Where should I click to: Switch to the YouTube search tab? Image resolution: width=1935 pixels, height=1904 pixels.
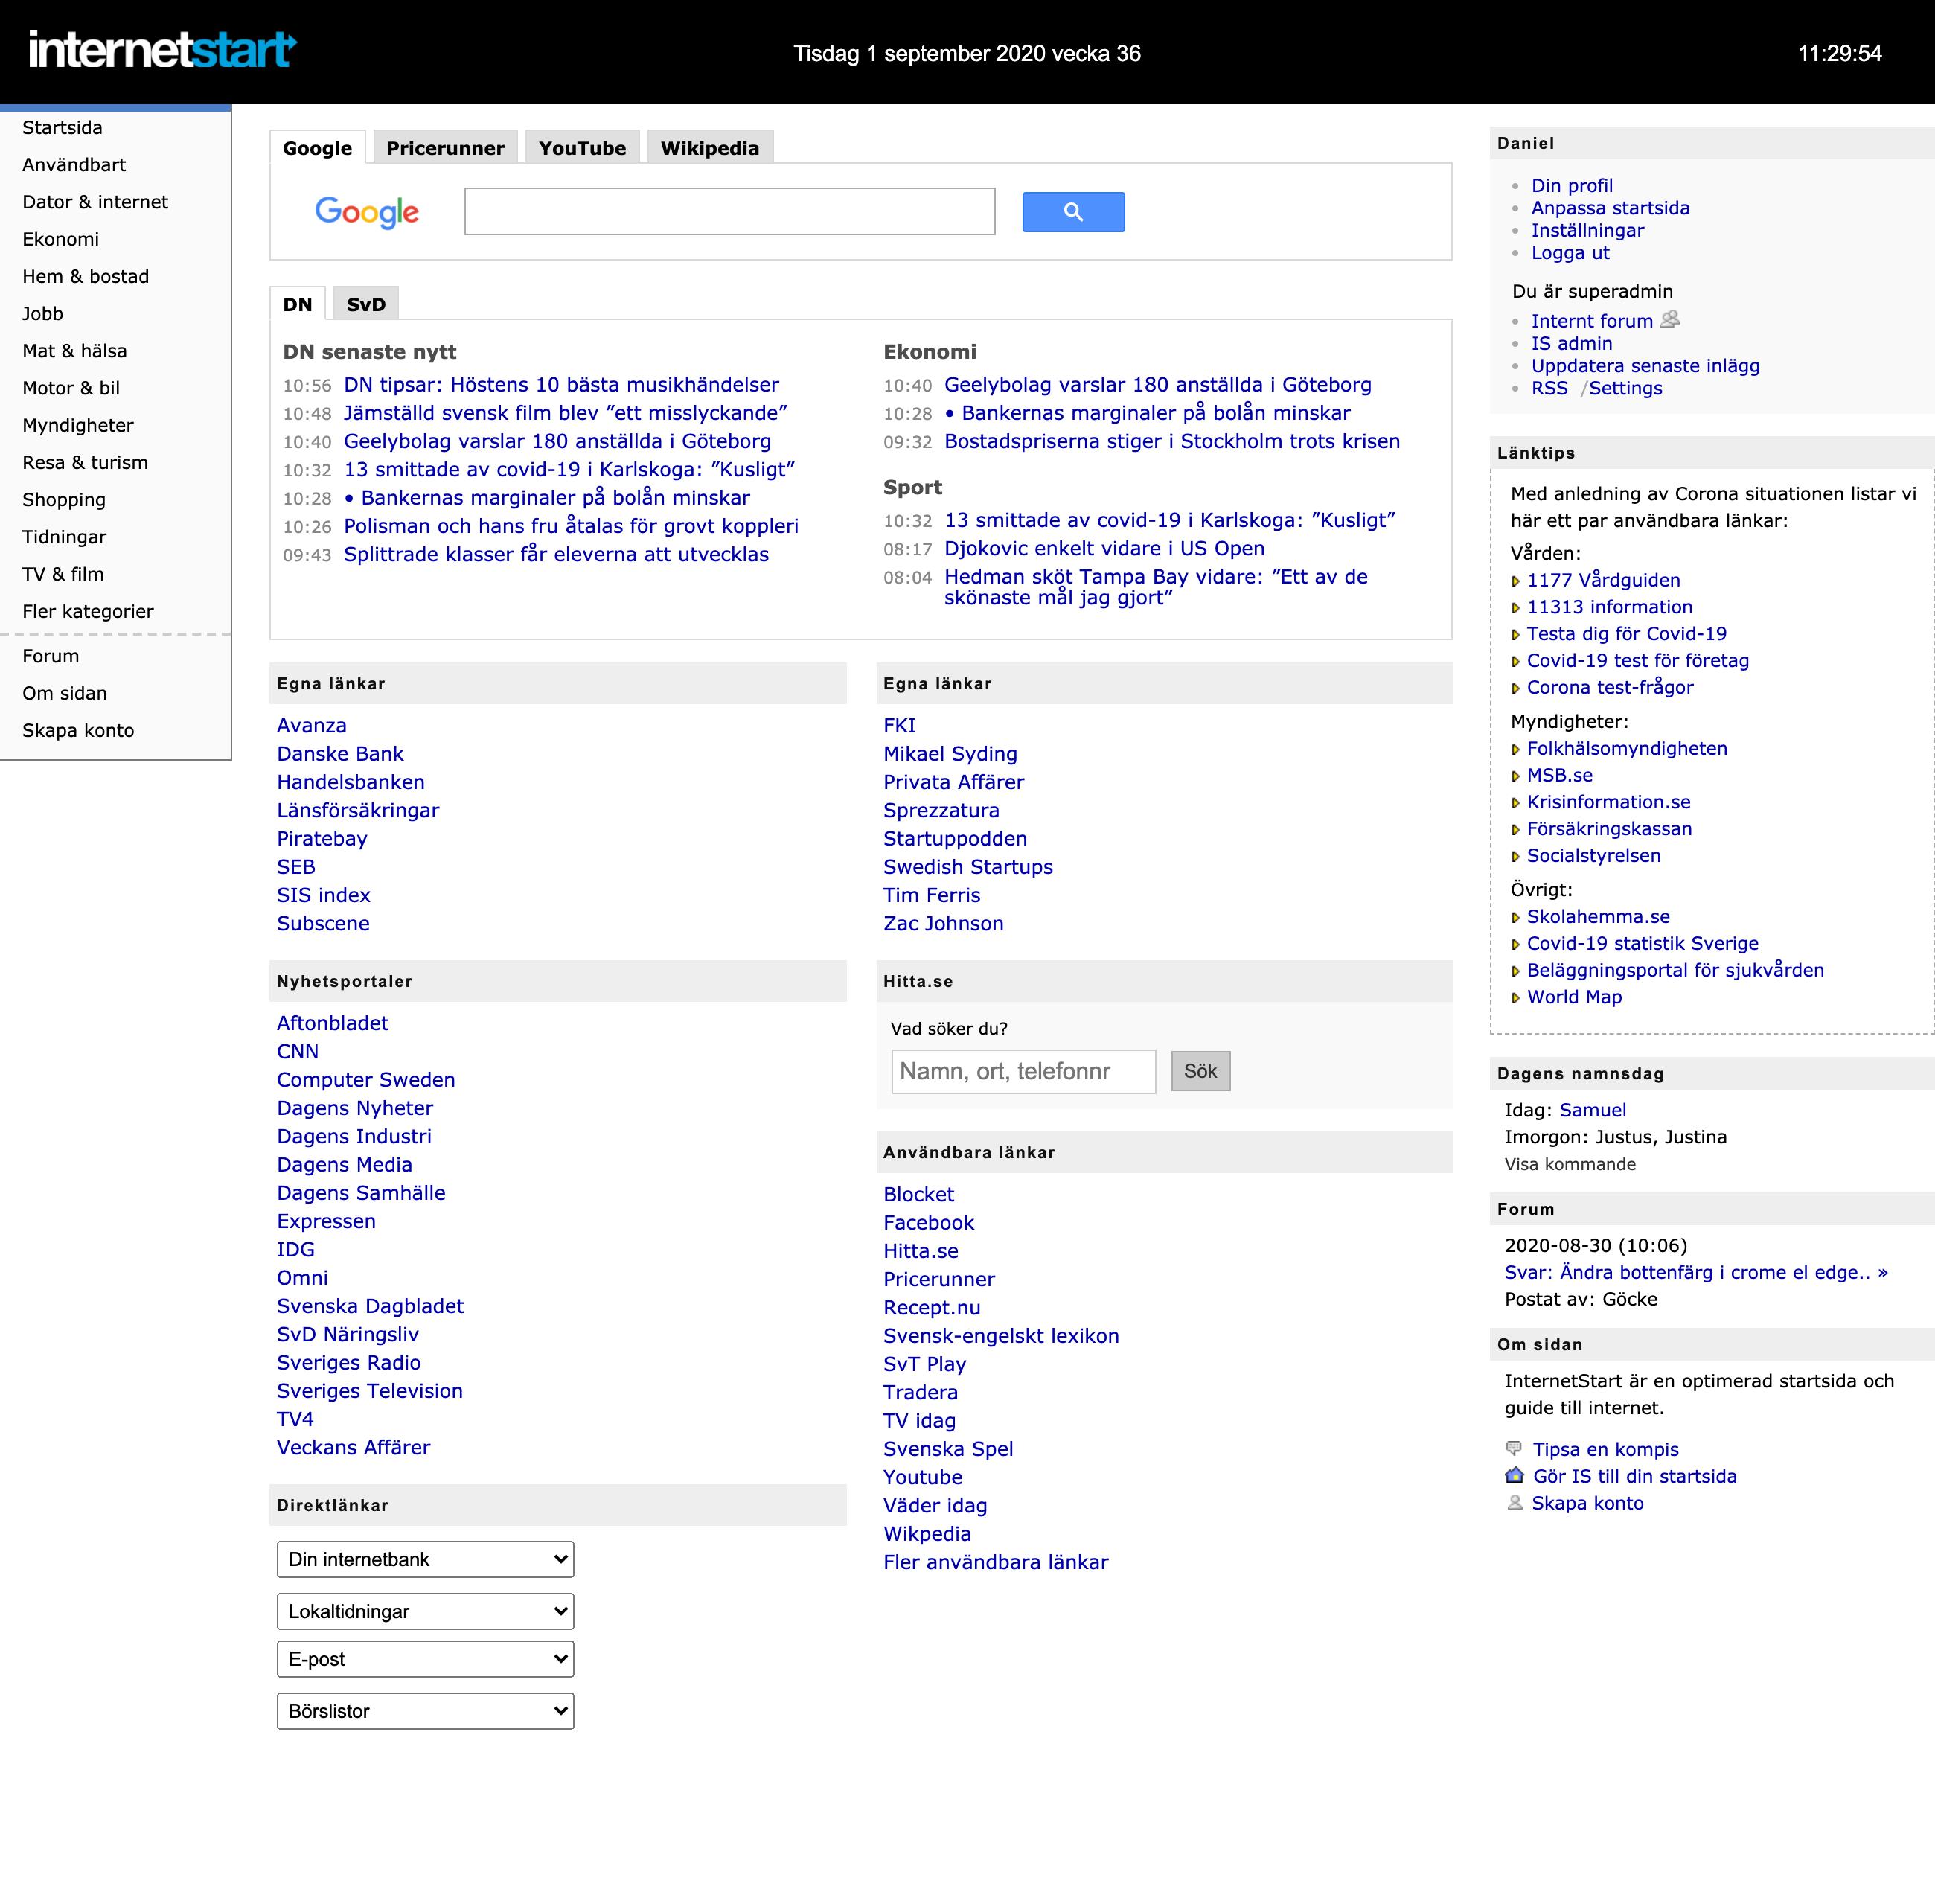pos(582,148)
